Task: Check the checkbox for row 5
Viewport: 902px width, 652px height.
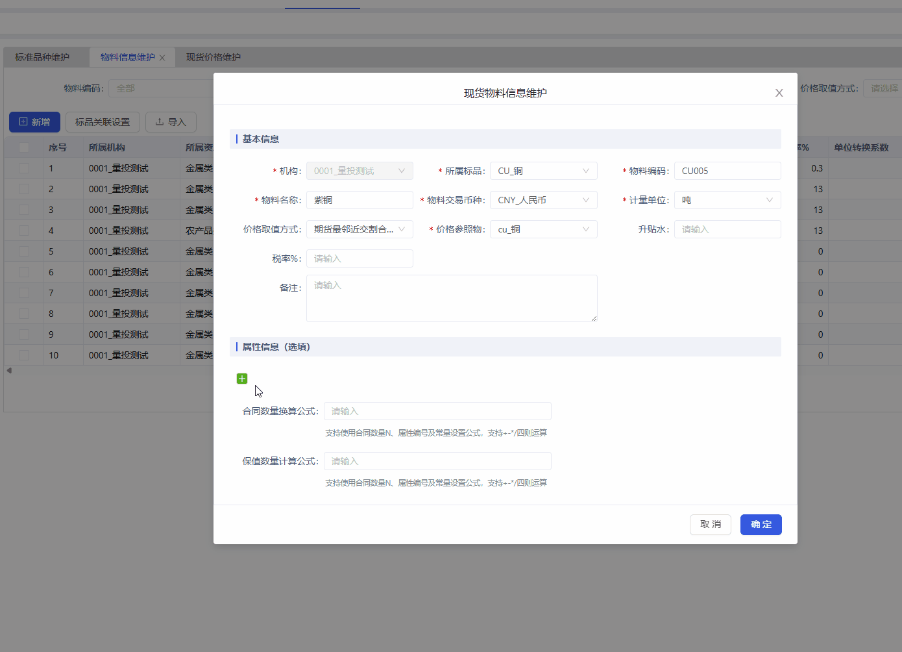Action: click(24, 251)
